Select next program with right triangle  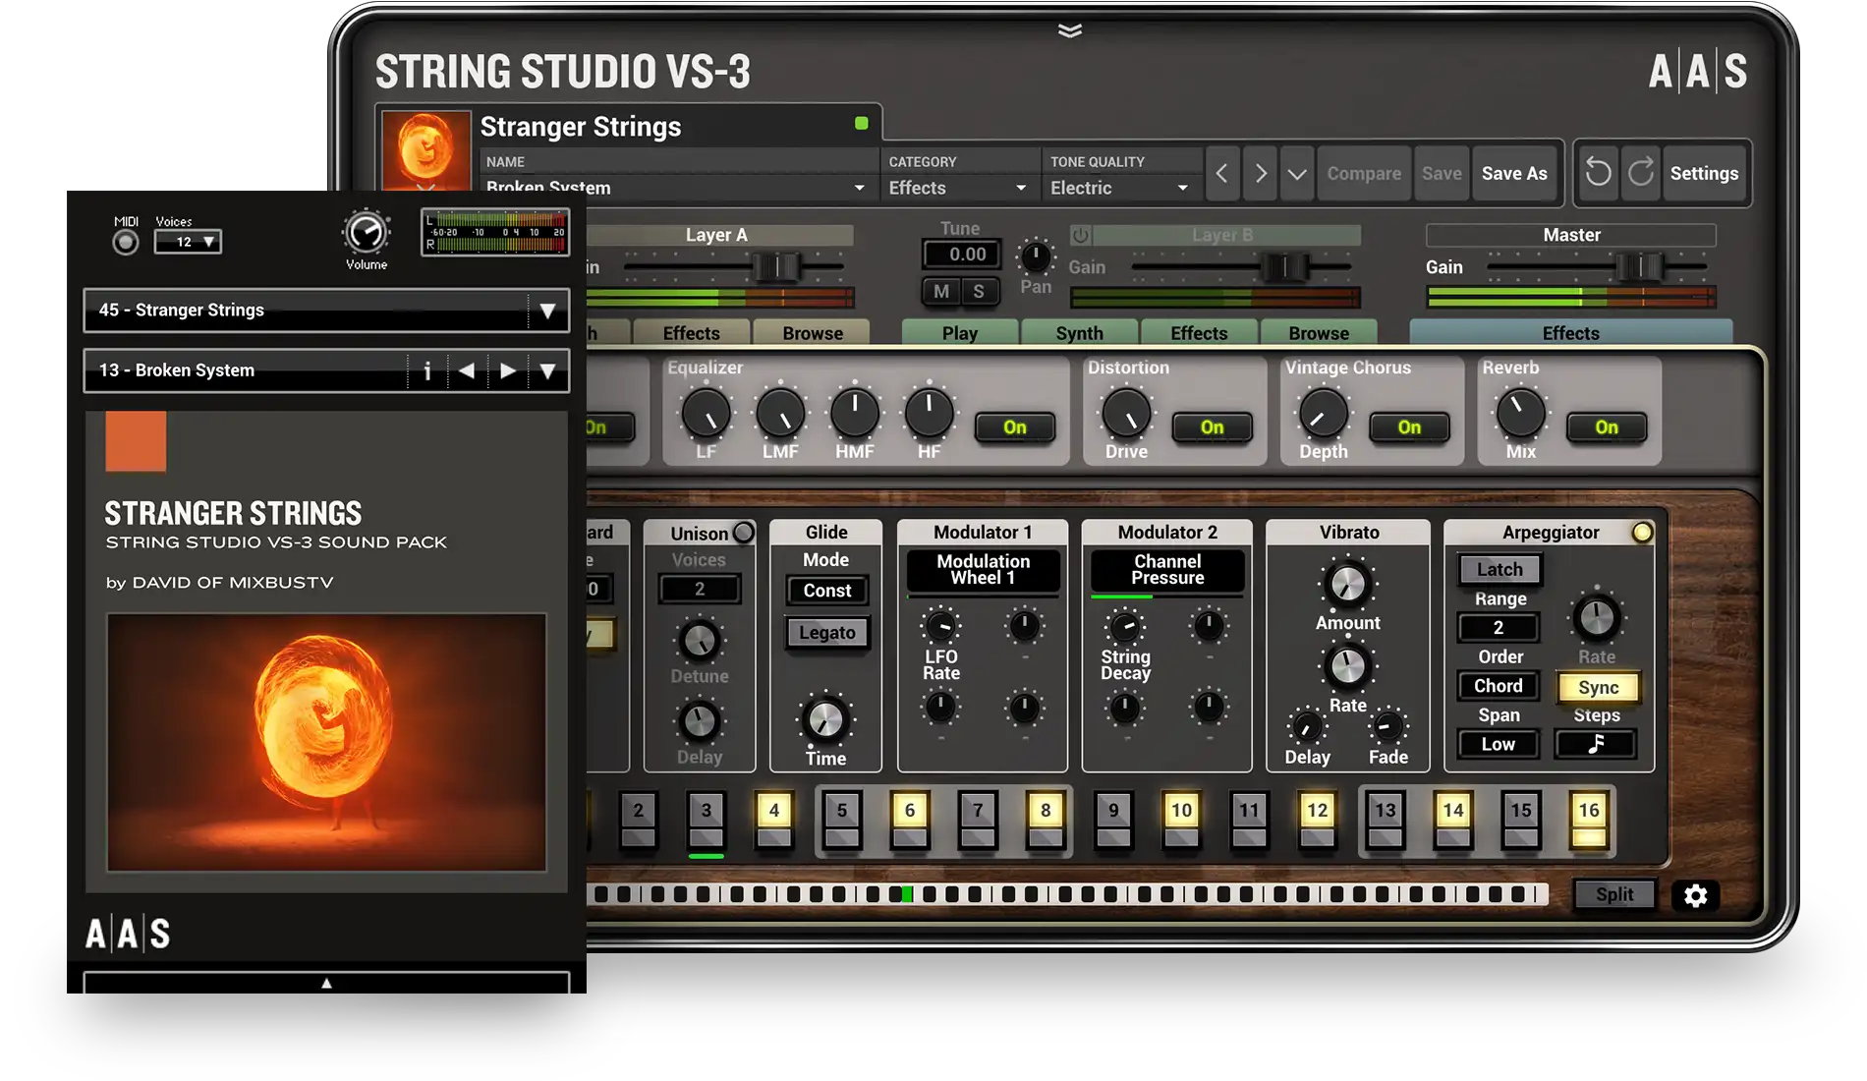507,370
